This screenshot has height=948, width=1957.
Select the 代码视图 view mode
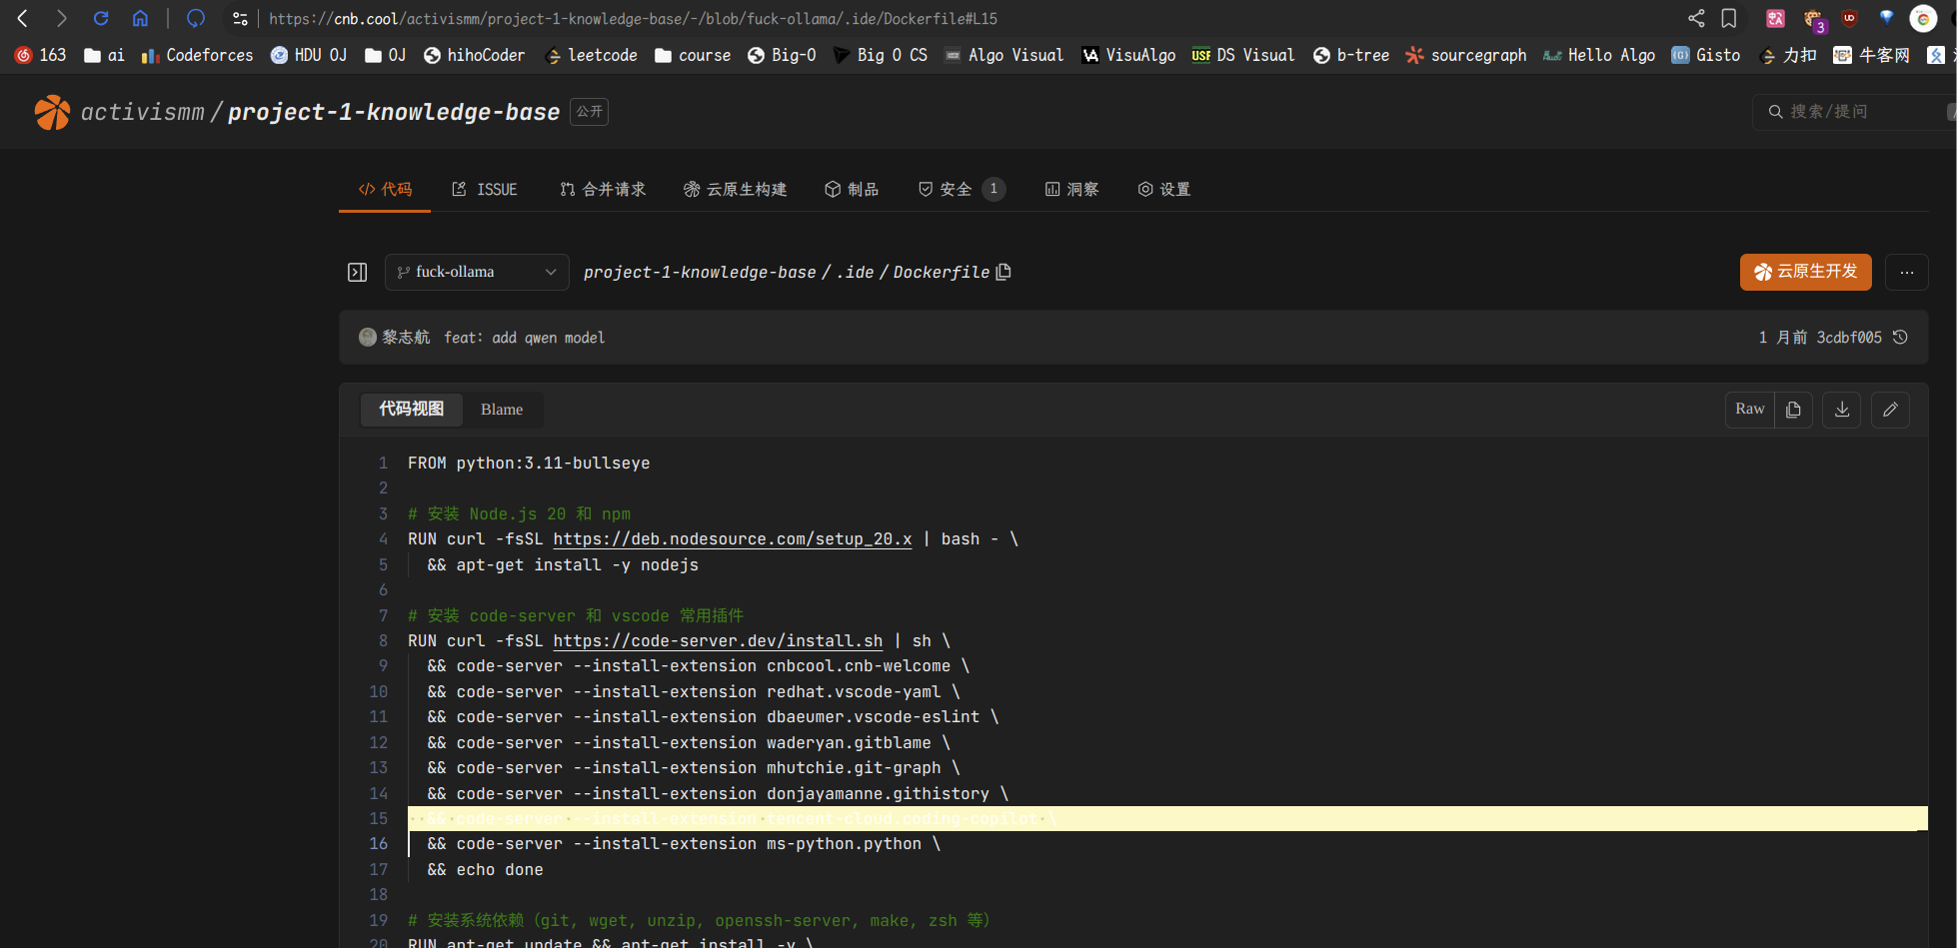coord(411,410)
